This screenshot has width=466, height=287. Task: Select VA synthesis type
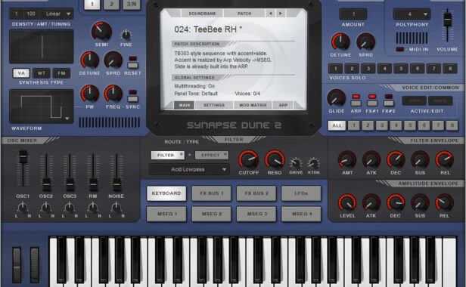pos(21,73)
